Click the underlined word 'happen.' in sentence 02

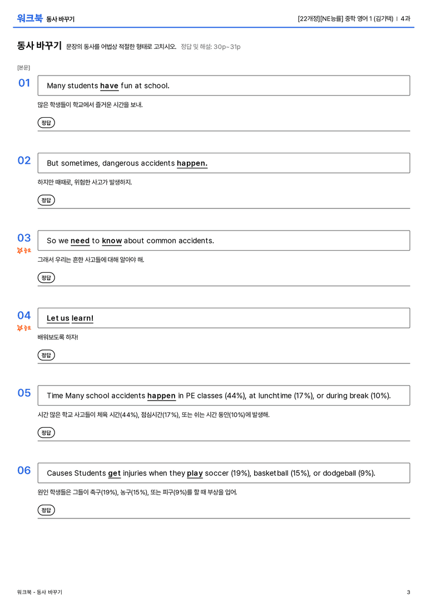(192, 163)
